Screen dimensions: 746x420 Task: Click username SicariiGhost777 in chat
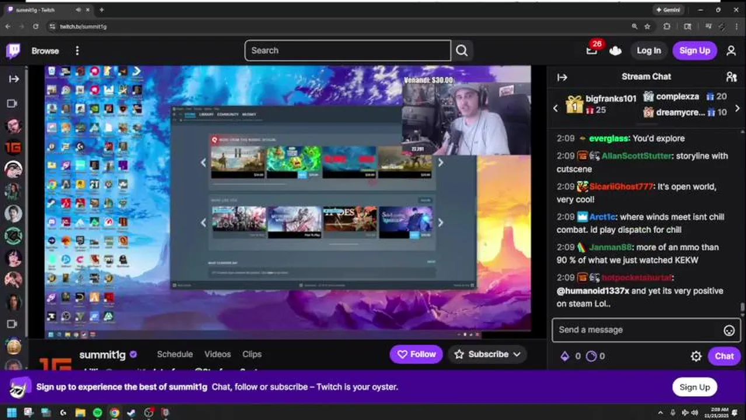pyautogui.click(x=621, y=187)
